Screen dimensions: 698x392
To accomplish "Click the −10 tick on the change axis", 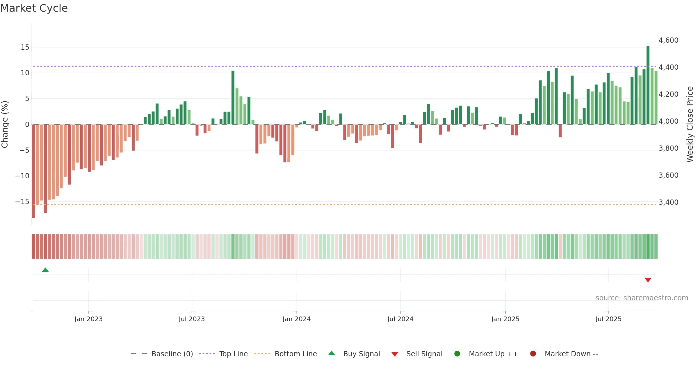I will coord(22,176).
